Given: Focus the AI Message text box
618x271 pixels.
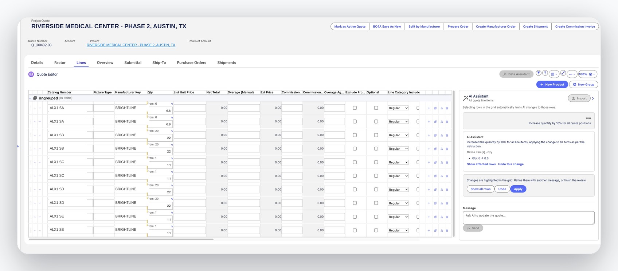Looking at the screenshot, I should coord(529,218).
